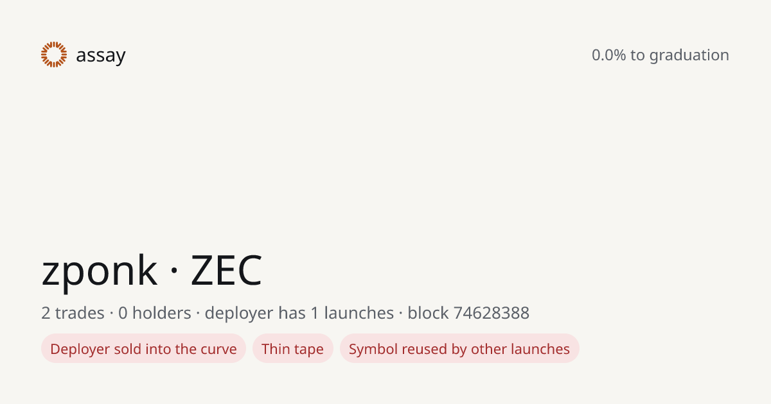The image size is (771, 404).
Task: Click the zponk token name
Action: [99, 271]
